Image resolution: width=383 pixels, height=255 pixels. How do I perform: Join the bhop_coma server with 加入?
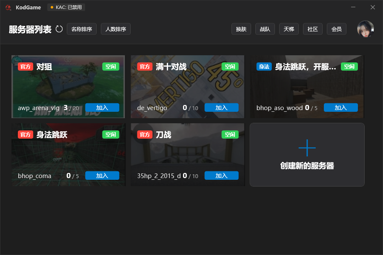102,176
